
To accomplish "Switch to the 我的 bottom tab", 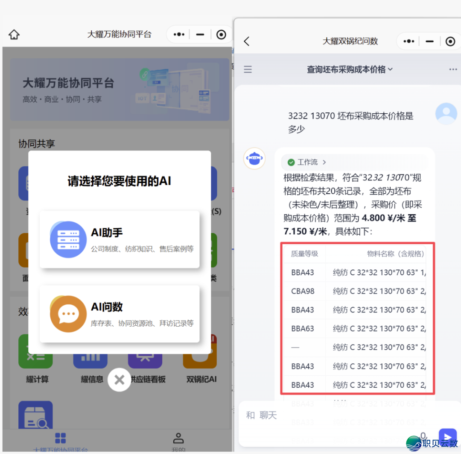I will [178, 442].
